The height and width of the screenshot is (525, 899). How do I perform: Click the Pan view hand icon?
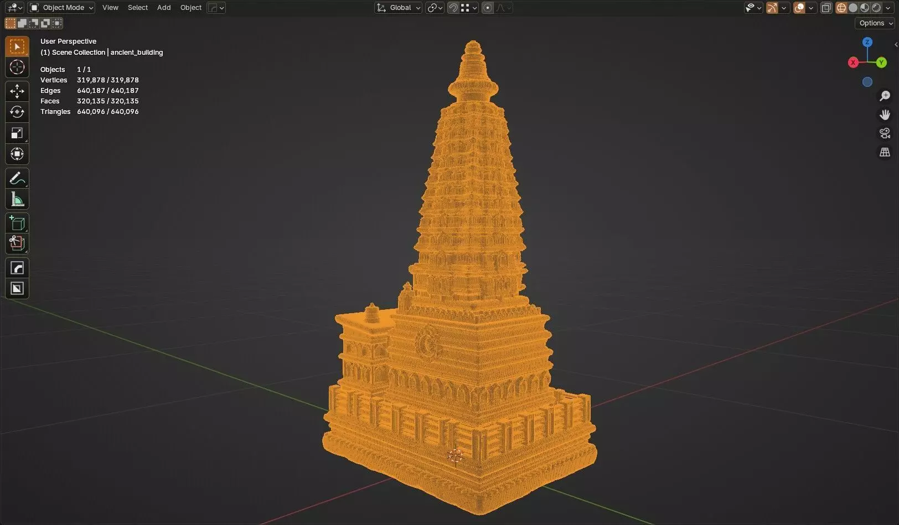pos(885,115)
